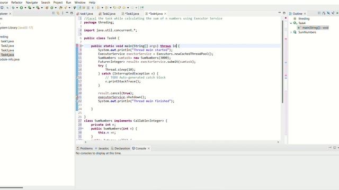Click the editor horizontal scrollbar right arrow

point(278,142)
